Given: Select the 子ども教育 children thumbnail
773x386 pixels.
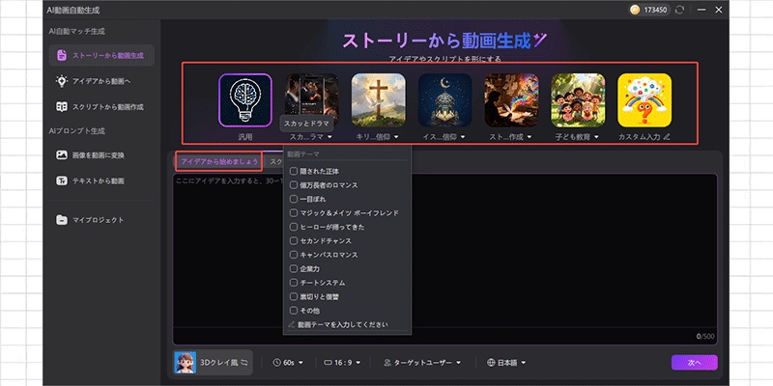Looking at the screenshot, I should [578, 100].
